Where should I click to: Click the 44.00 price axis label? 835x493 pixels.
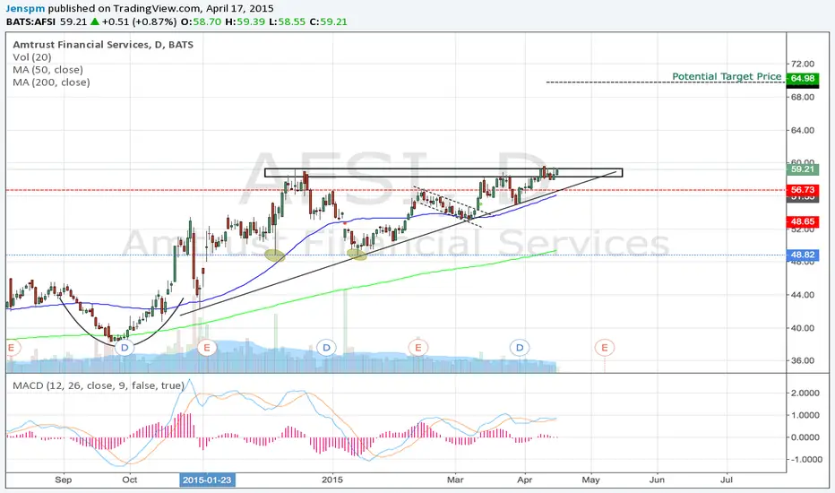click(803, 295)
